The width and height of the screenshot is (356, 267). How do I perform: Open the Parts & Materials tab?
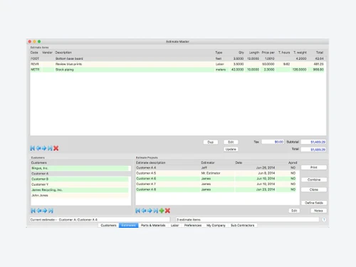coord(153,225)
